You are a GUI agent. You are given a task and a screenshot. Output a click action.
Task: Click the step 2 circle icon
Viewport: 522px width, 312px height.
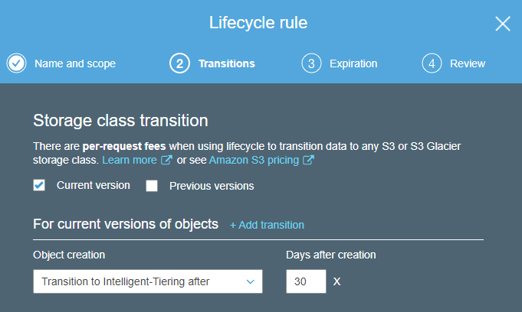179,63
